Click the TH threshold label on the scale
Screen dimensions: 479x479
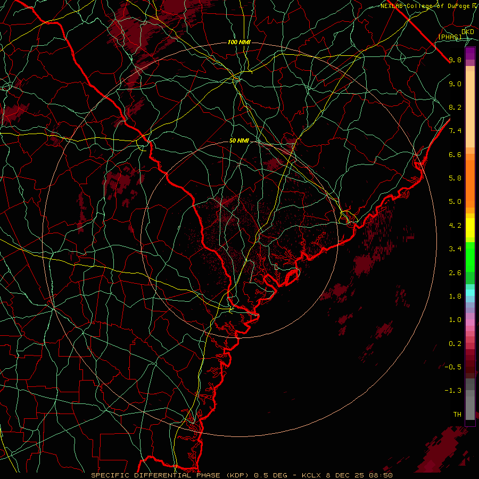point(457,415)
